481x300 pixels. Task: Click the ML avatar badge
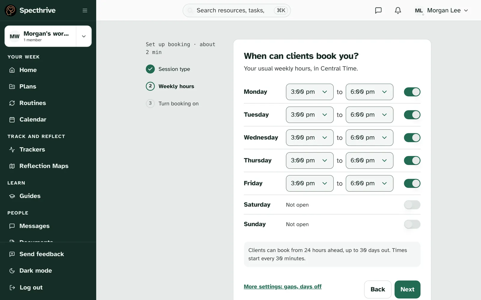click(x=419, y=10)
